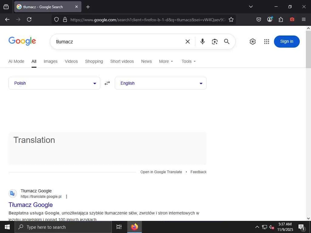Go back to previous page
The image size is (311, 233).
coord(7,19)
